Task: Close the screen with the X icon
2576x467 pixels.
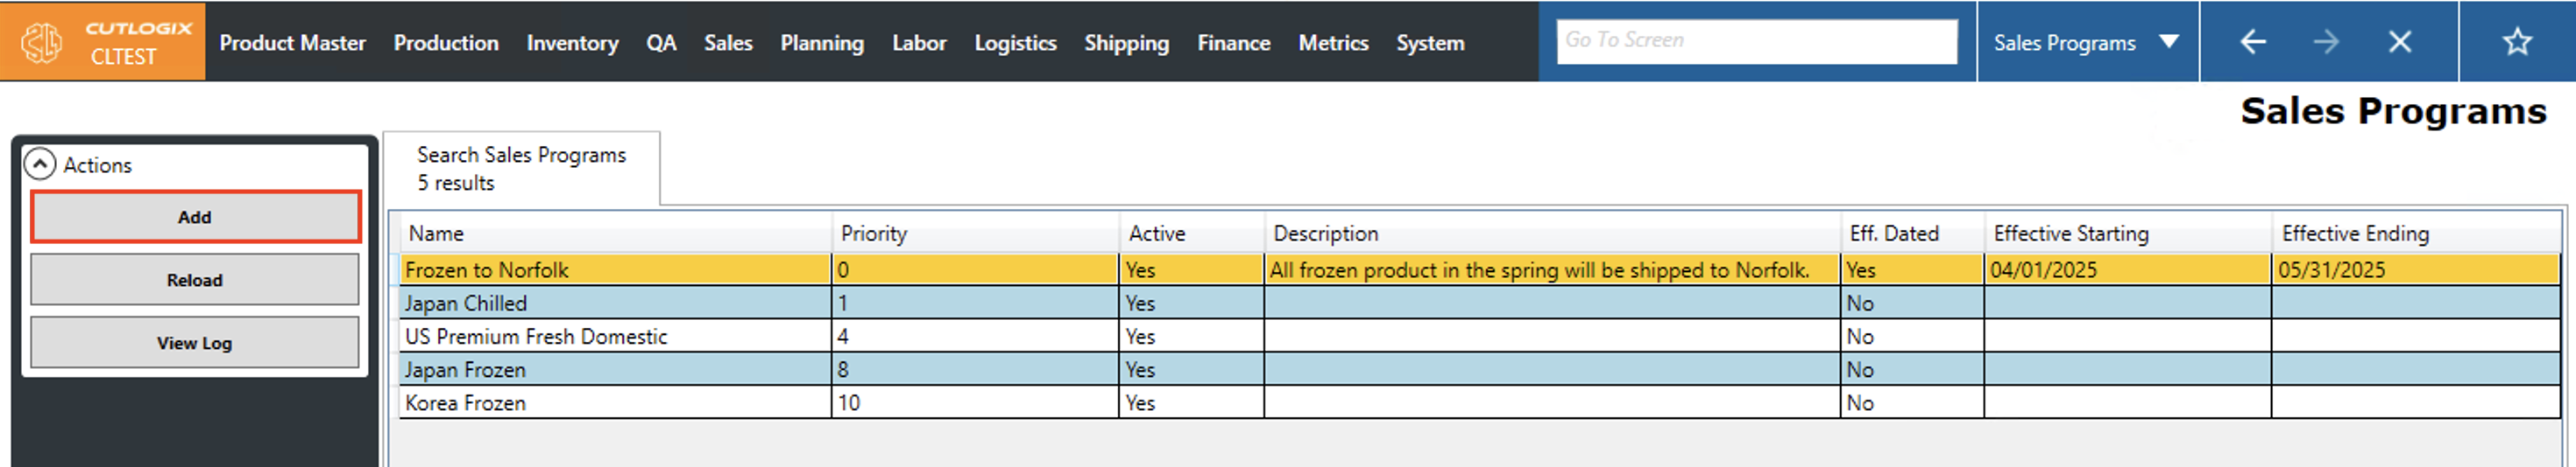Action: [x=2400, y=42]
